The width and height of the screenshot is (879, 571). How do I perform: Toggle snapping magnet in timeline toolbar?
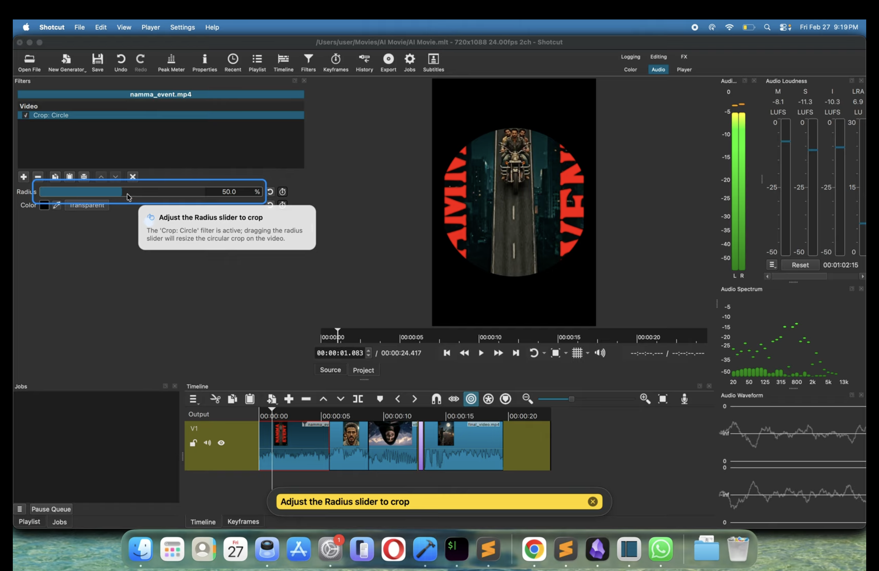click(436, 399)
